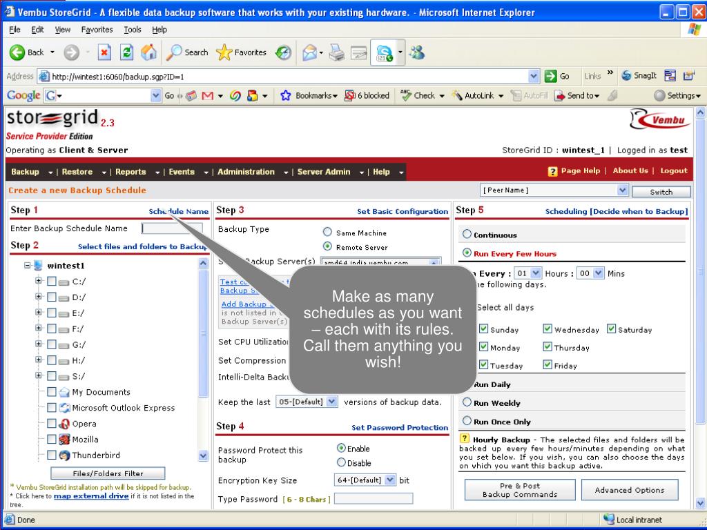Click the map external drive link
Image resolution: width=707 pixels, height=530 pixels.
pyautogui.click(x=91, y=495)
